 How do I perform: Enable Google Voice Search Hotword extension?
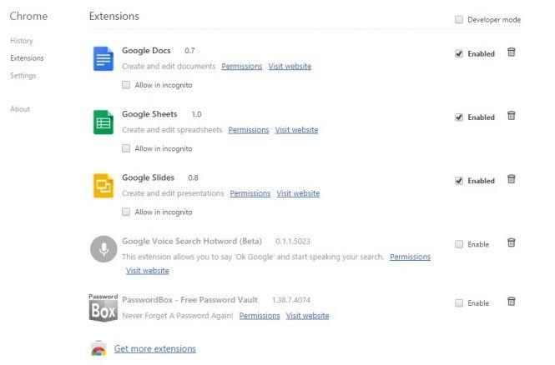(x=459, y=244)
